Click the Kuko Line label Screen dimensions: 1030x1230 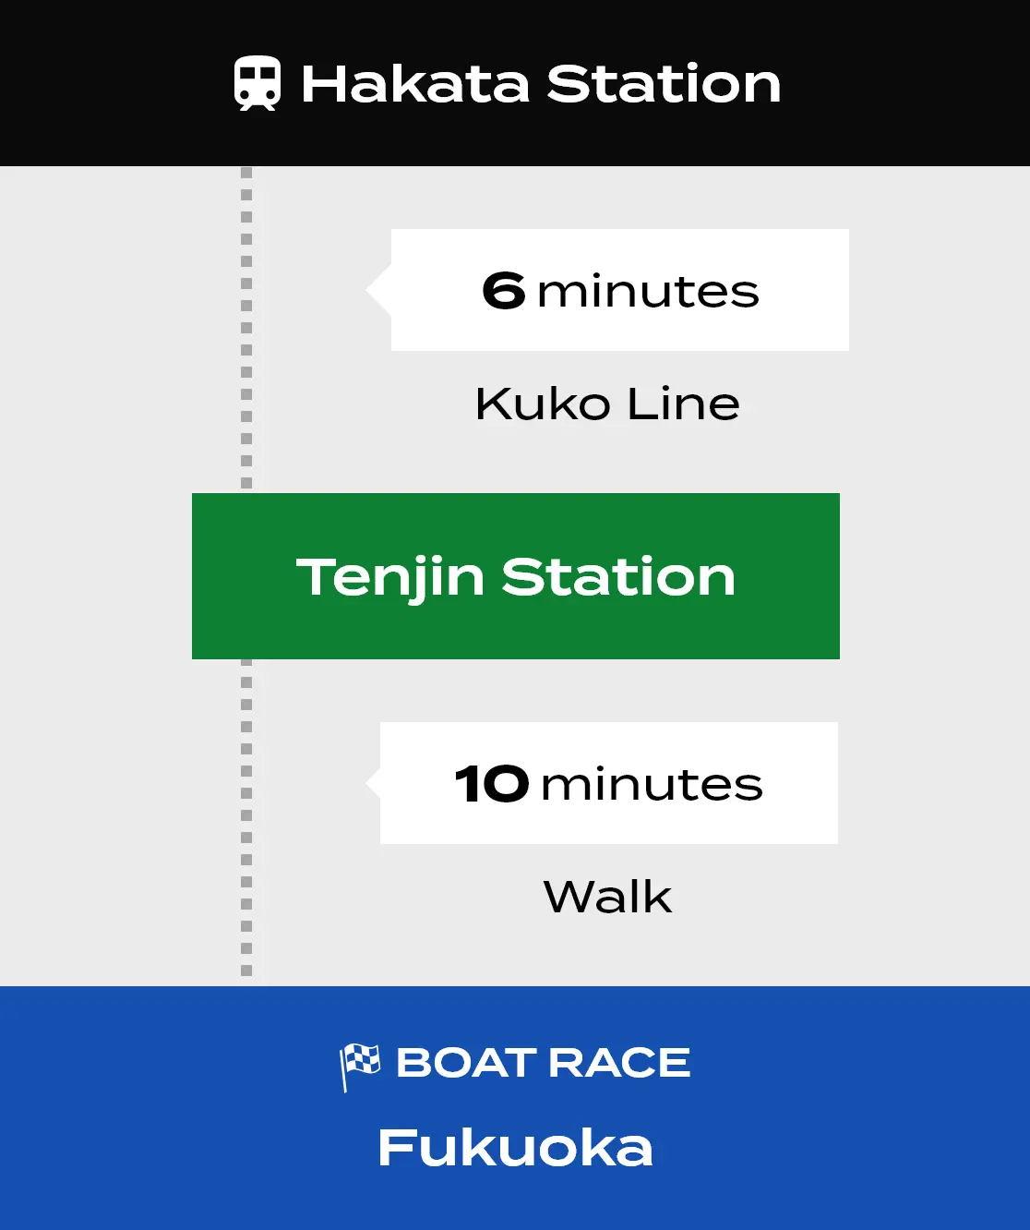[x=607, y=404]
